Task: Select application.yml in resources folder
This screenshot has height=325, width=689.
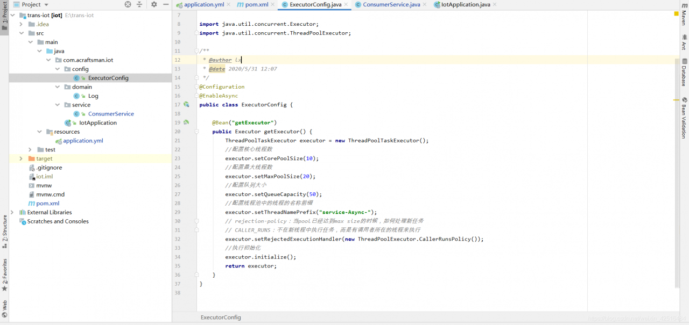Action: [82, 141]
